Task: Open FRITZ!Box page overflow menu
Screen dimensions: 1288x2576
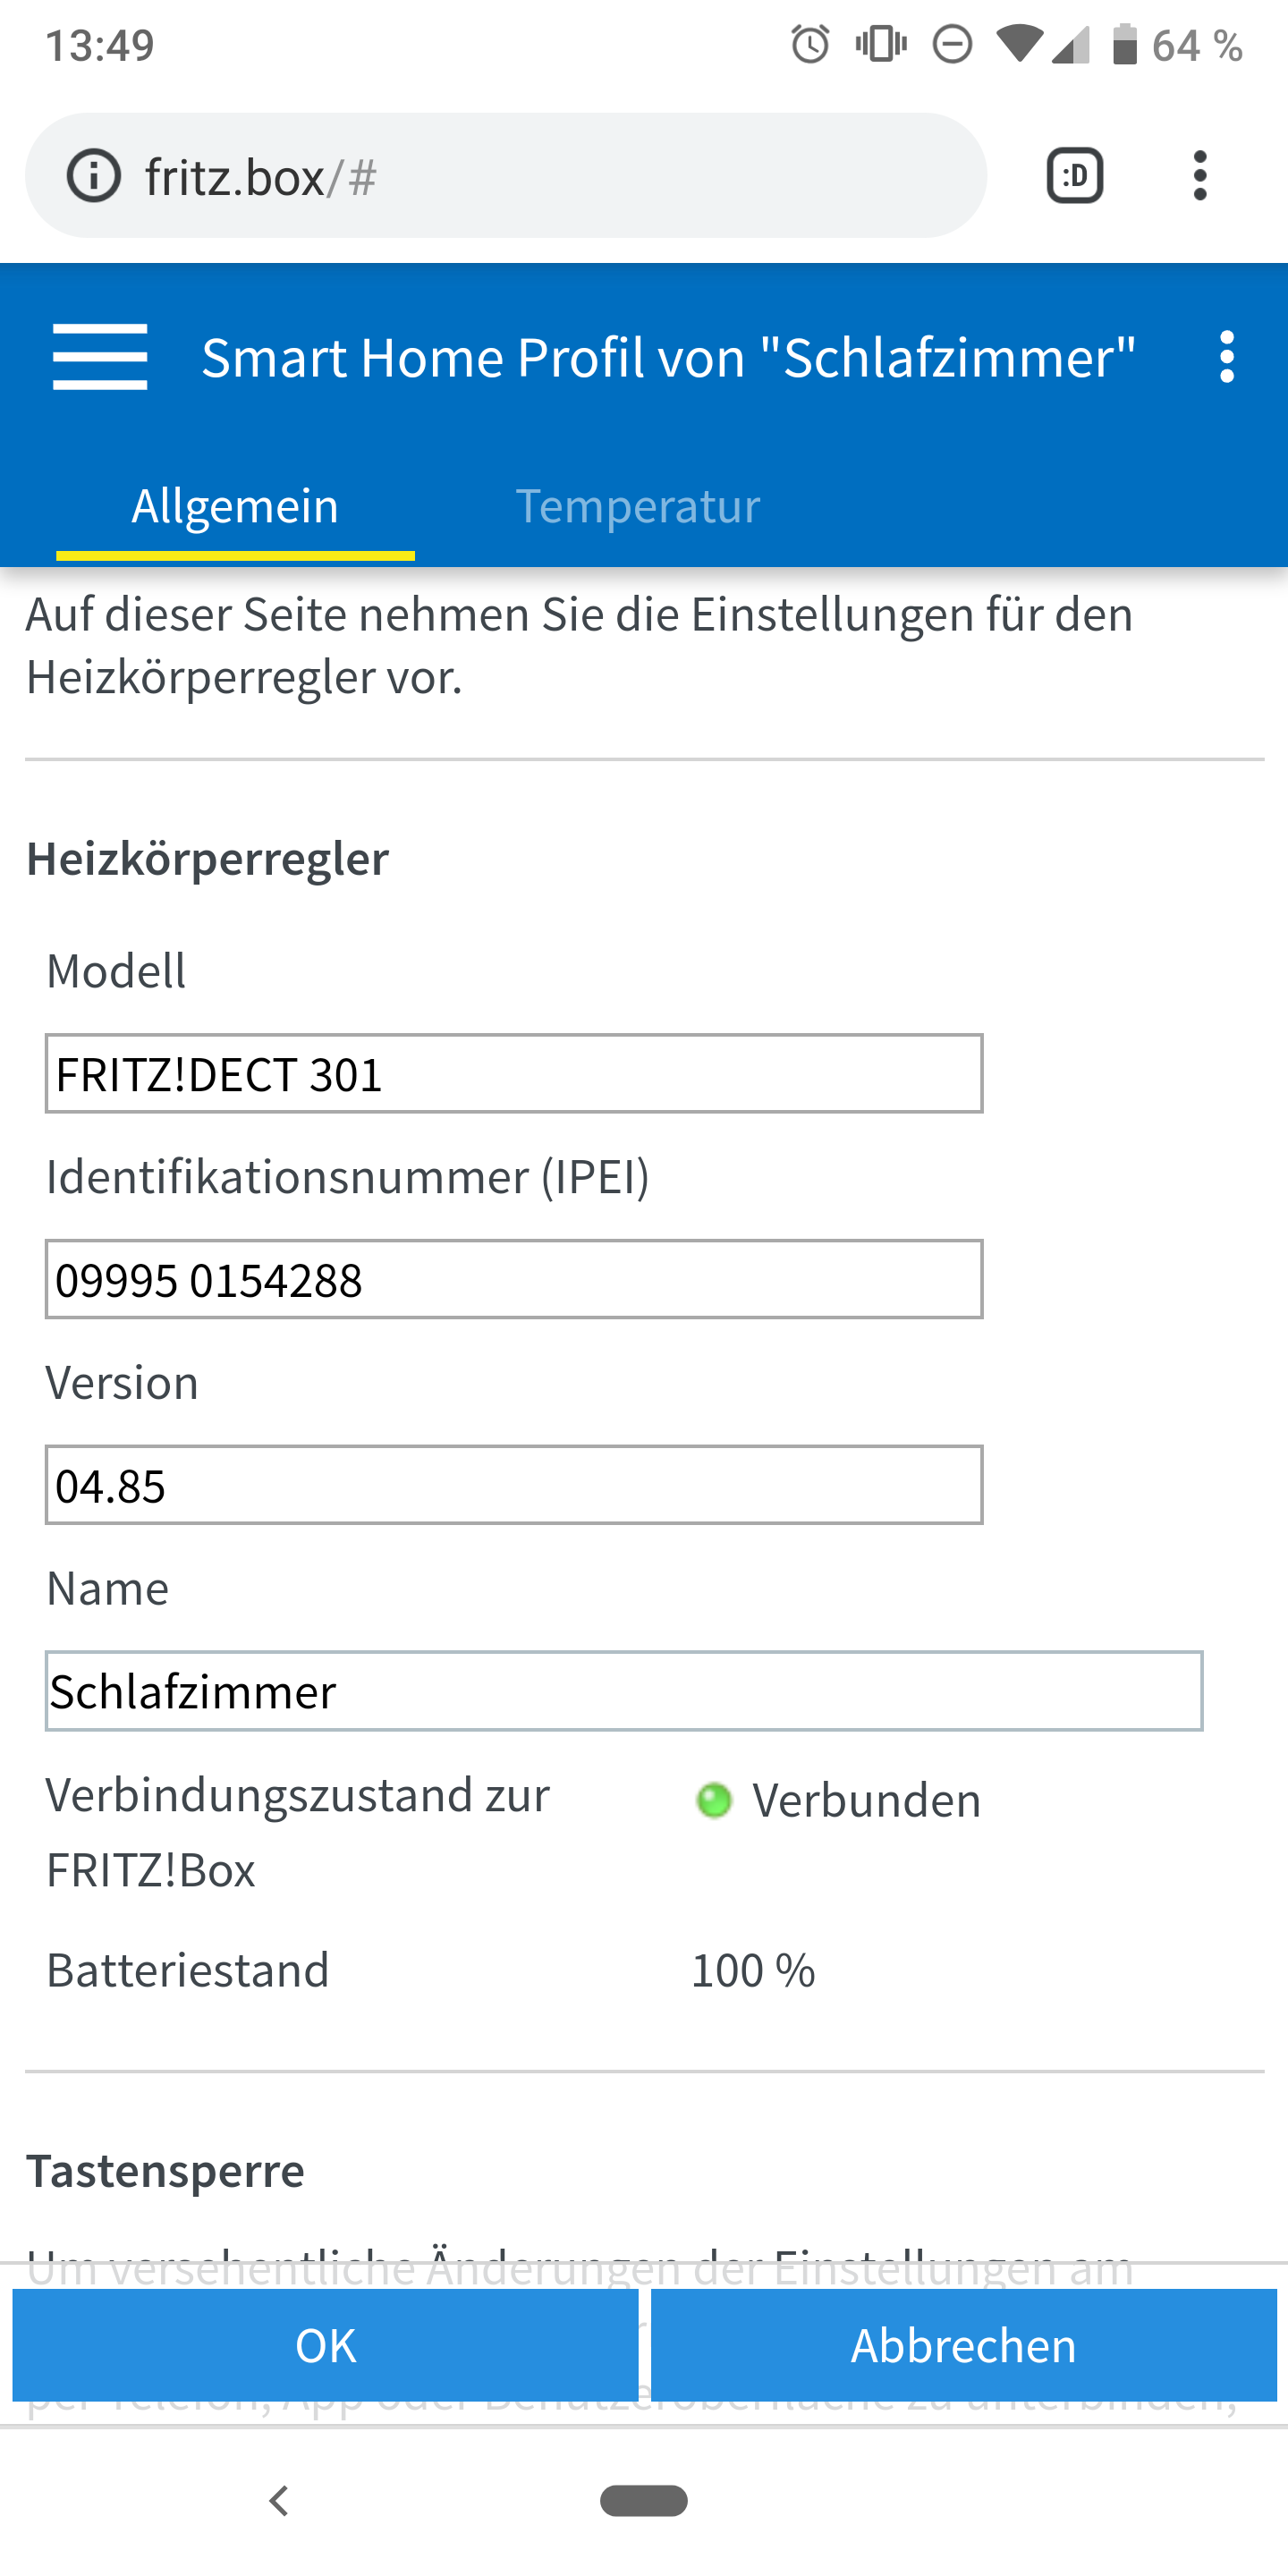Action: (x=1227, y=357)
